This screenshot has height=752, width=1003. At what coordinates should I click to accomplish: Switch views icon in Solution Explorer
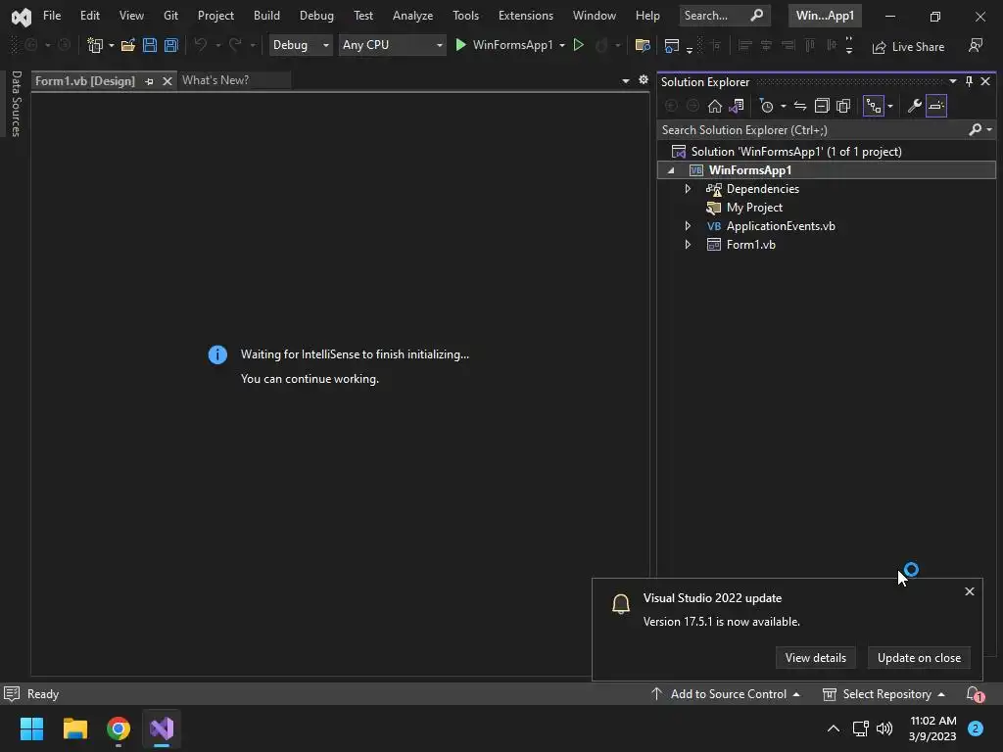737,106
